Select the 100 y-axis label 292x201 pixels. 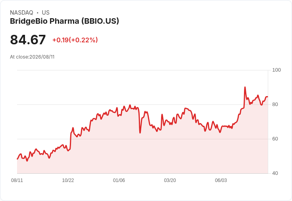pos(277,70)
